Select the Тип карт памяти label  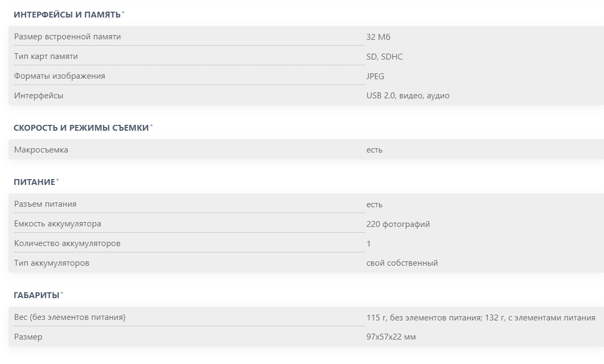(46, 56)
